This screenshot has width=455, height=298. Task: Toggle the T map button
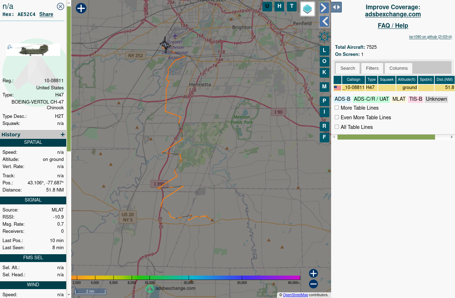pos(292,6)
